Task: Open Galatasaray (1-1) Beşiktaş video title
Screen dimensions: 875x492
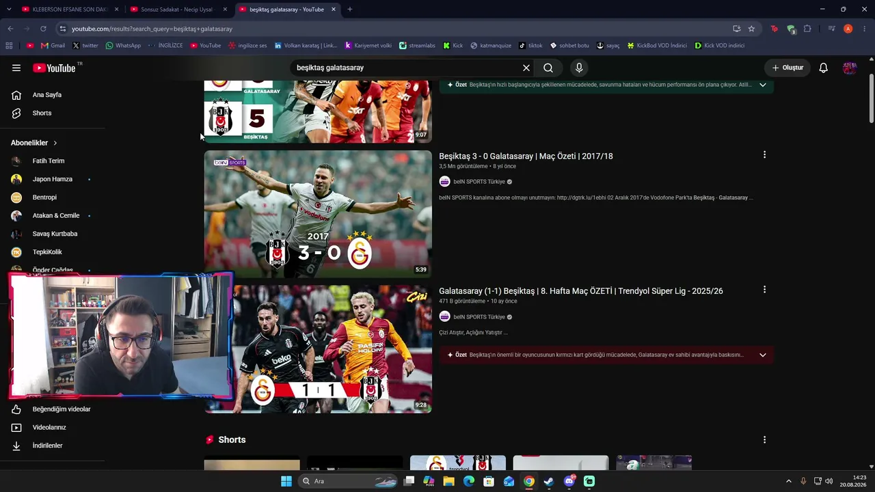Action: (x=581, y=290)
